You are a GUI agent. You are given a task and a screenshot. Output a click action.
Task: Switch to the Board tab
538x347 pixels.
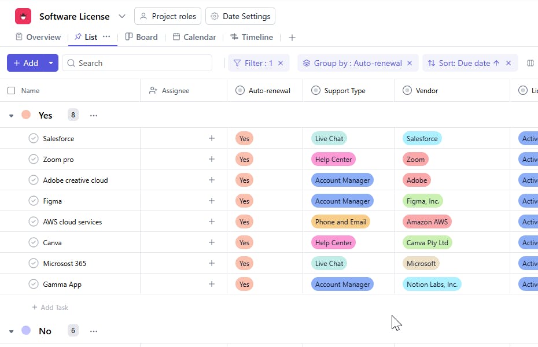pos(141,37)
